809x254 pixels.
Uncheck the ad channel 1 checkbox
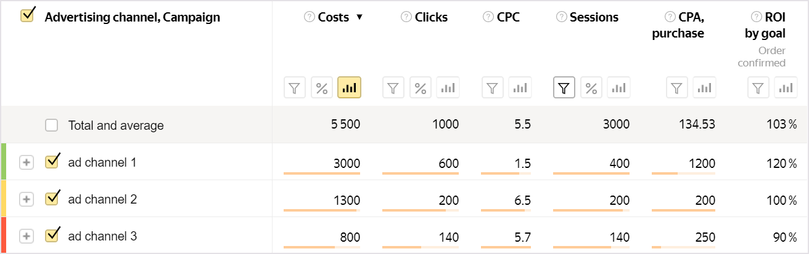[x=52, y=162]
